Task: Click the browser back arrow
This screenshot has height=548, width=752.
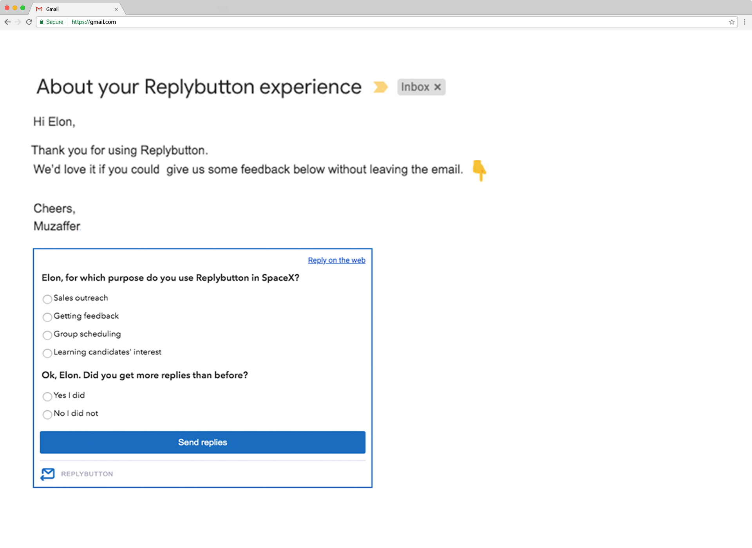Action: [7, 22]
